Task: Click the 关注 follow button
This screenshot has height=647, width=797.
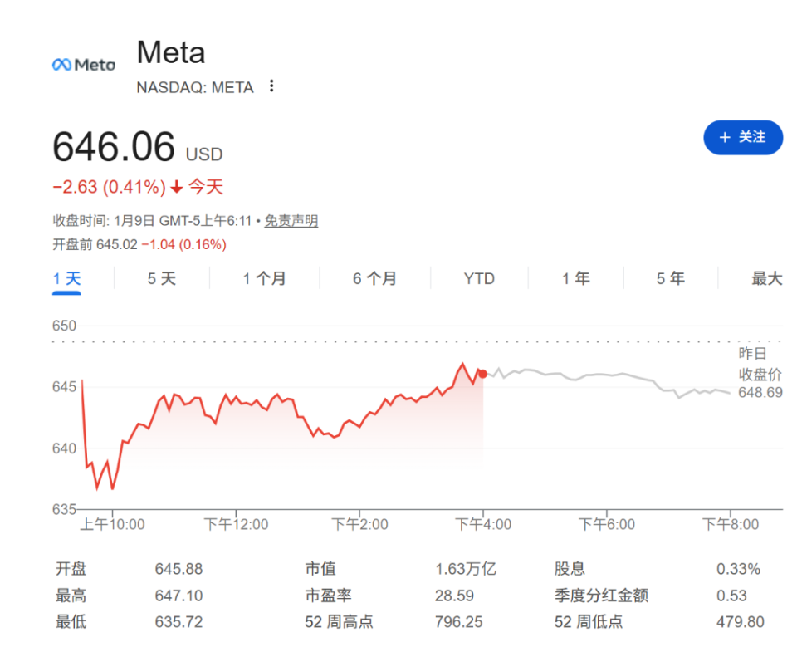Action: (743, 138)
